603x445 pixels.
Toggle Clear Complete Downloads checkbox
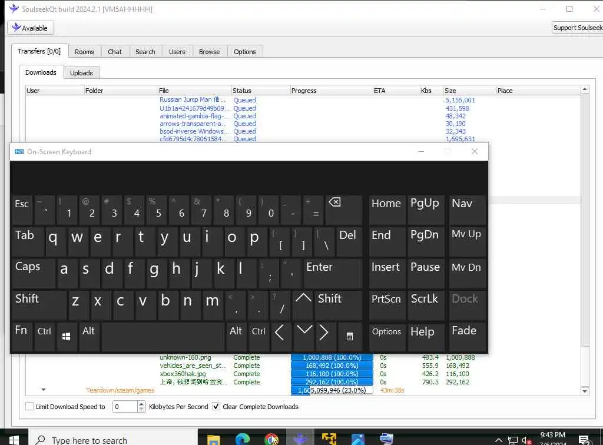point(216,406)
